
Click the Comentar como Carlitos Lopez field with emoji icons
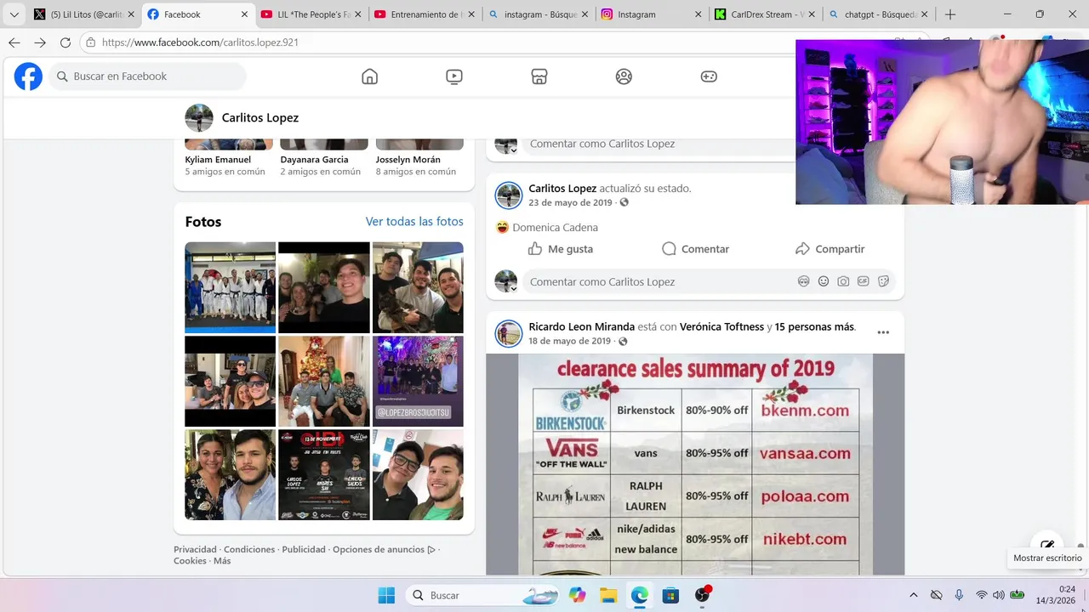coord(709,281)
